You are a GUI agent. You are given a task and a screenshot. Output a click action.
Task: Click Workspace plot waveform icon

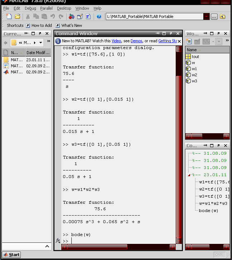click(x=206, y=42)
